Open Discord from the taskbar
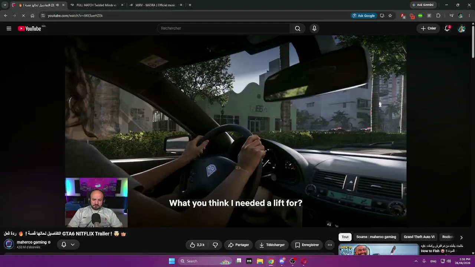The image size is (475, 267). (282, 261)
